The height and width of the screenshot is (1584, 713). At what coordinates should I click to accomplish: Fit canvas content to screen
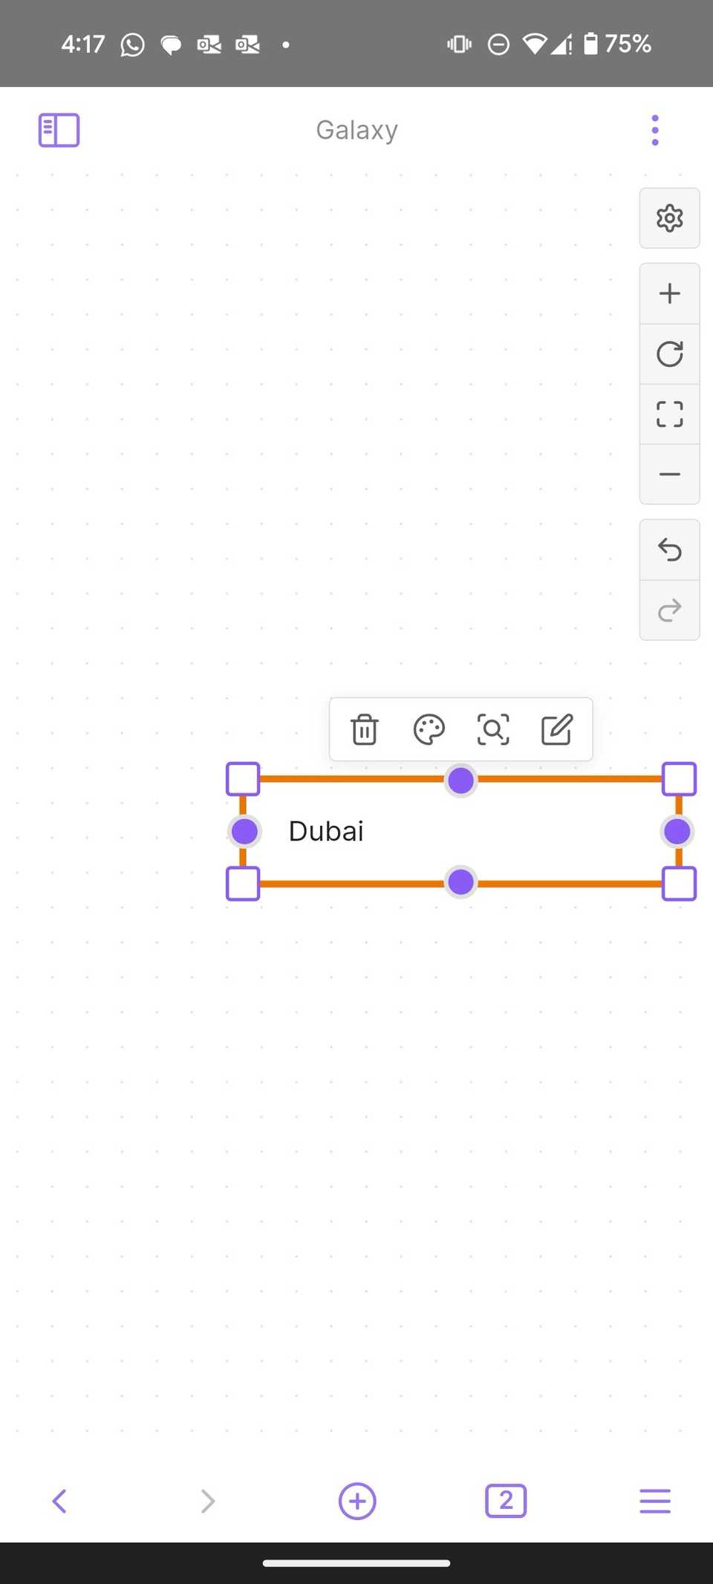click(669, 414)
